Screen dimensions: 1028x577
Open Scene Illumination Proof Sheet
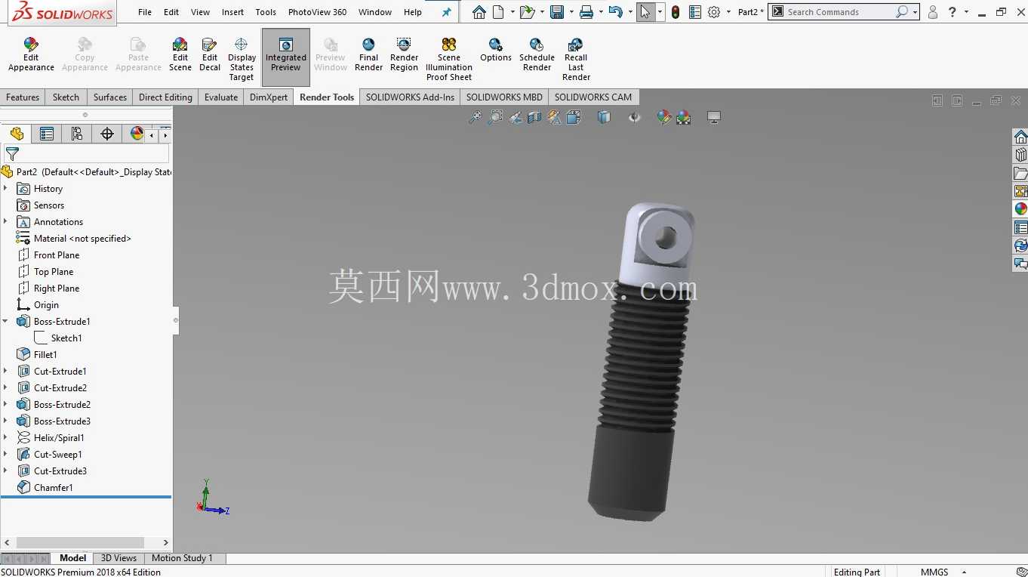click(449, 59)
